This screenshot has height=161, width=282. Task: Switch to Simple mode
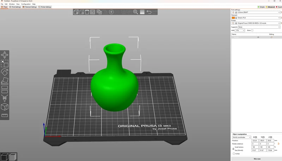click(261, 7)
